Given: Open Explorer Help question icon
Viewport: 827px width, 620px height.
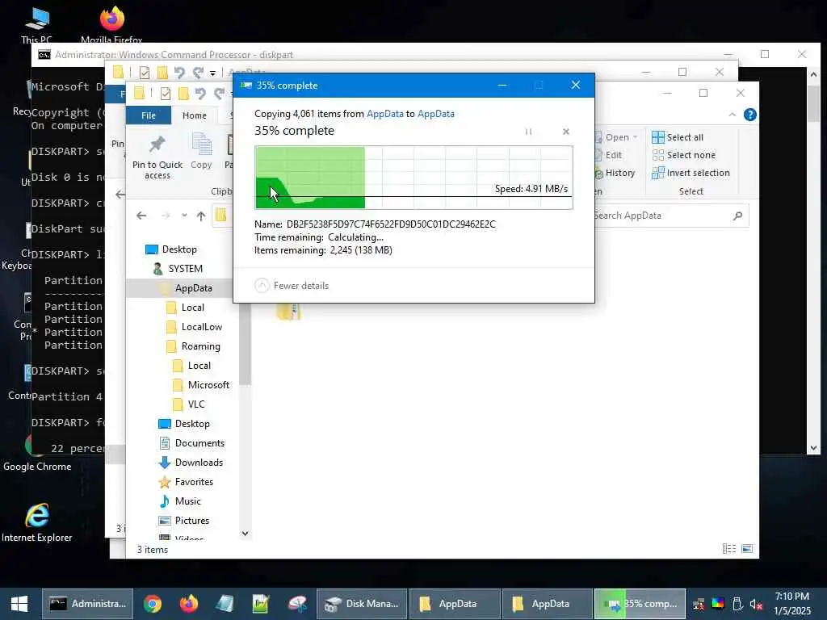Looking at the screenshot, I should pos(750,115).
